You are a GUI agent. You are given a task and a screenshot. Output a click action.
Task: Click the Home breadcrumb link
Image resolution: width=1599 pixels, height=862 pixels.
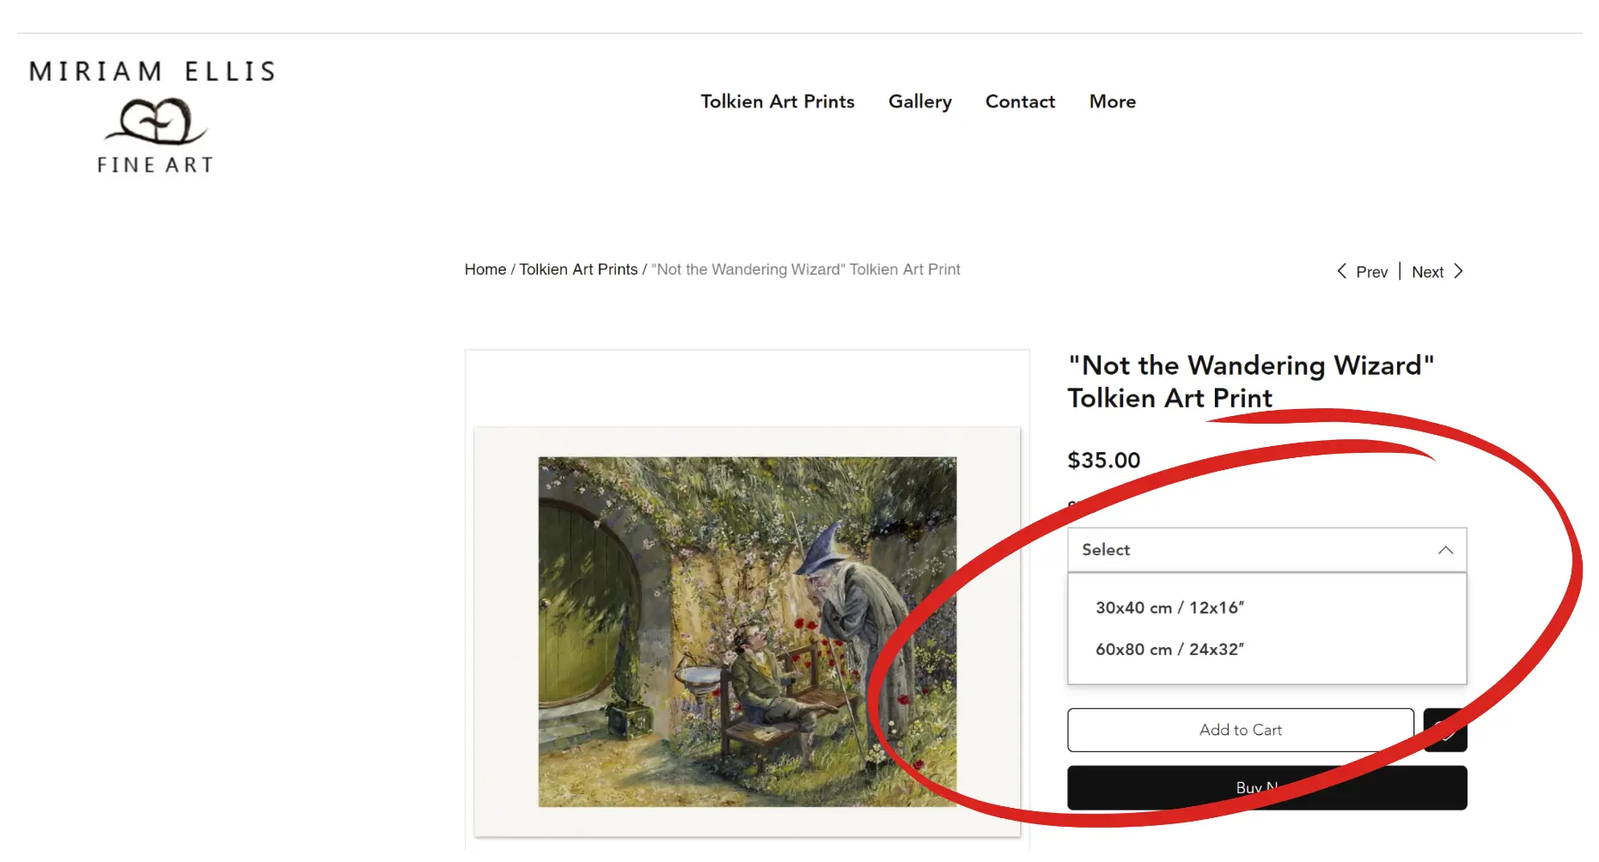pos(485,270)
